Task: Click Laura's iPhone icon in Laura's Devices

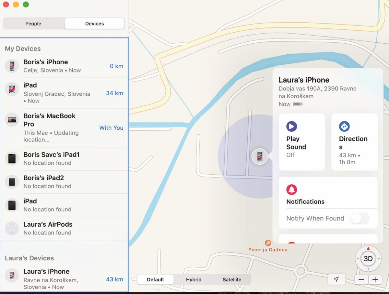Action: (x=12, y=276)
